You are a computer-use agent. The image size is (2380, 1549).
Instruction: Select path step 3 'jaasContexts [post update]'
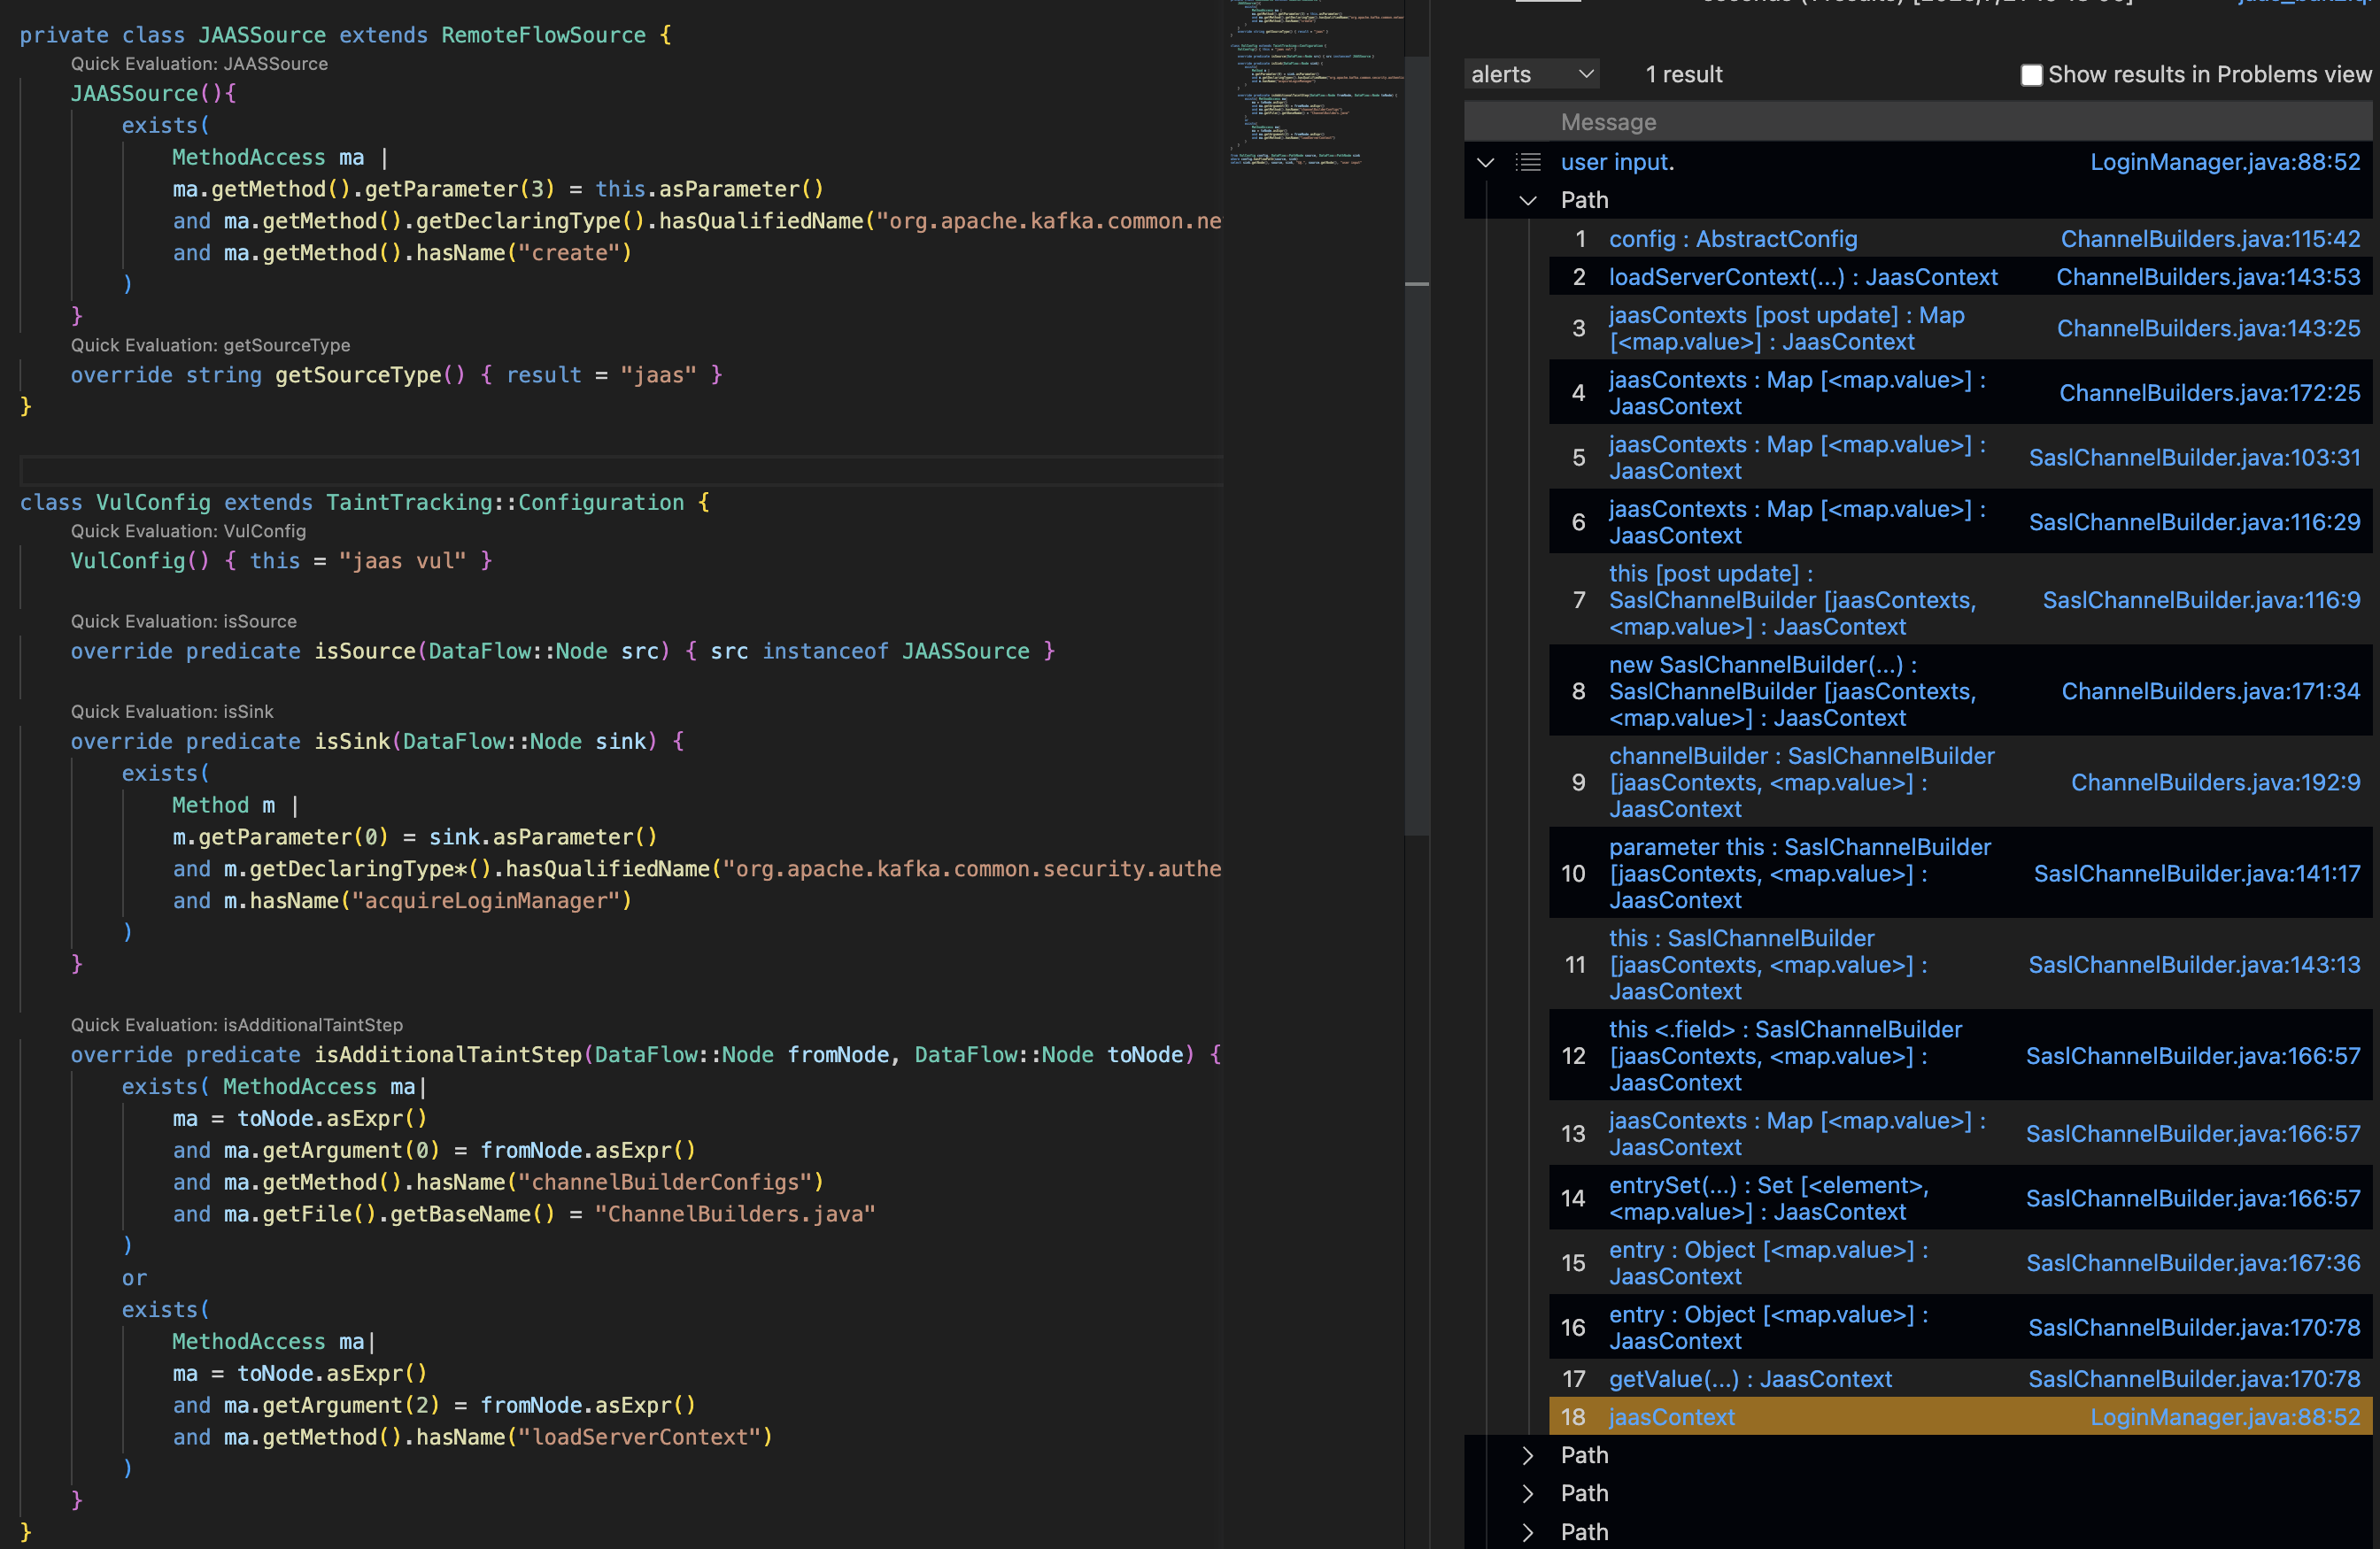tap(1787, 328)
